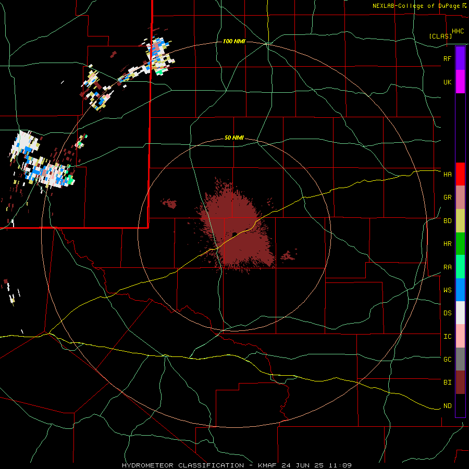Click the DS white legend swatch

click(460, 313)
